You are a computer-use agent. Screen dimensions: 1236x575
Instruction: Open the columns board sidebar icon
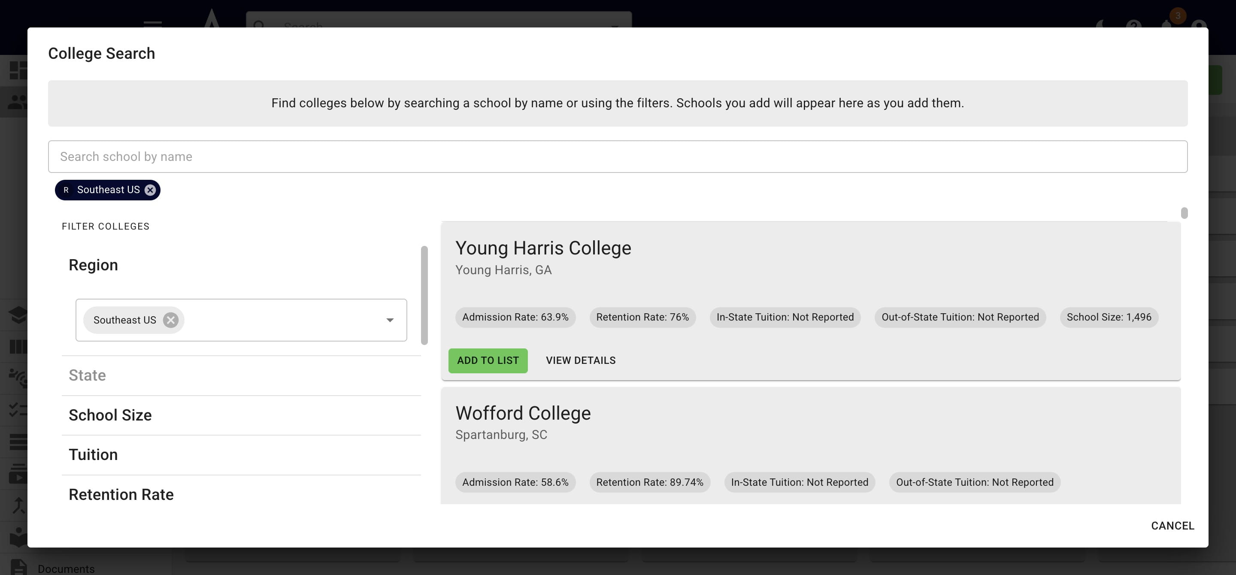pyautogui.click(x=18, y=346)
